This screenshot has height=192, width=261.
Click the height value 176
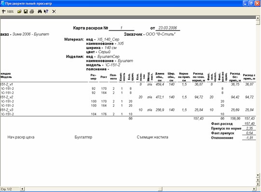[x=104, y=114]
